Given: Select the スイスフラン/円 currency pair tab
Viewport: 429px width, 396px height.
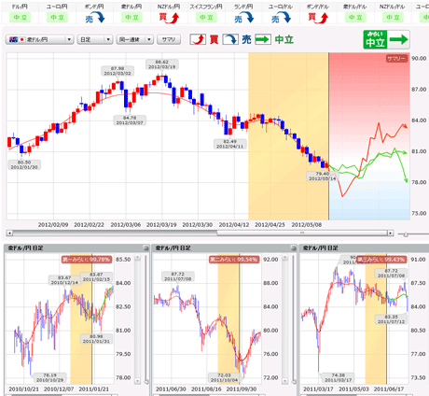Looking at the screenshot, I should pyautogui.click(x=206, y=13).
